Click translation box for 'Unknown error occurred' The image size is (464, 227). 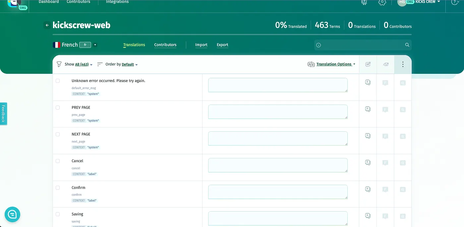[x=278, y=85]
